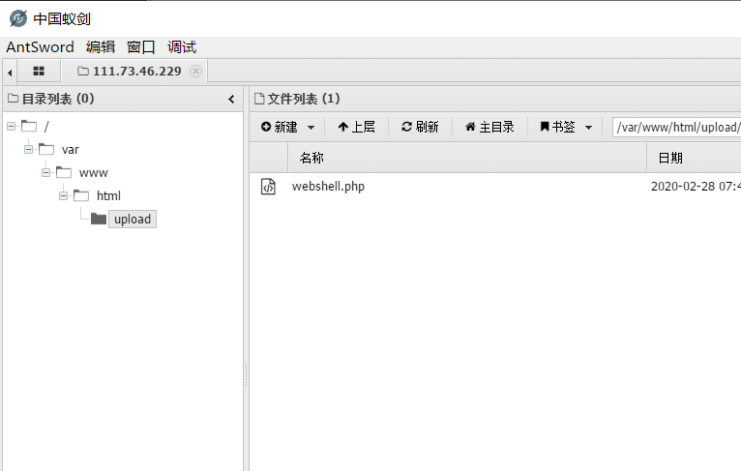This screenshot has width=741, height=471.
Task: Collapse the var tree node
Action: click(28, 149)
